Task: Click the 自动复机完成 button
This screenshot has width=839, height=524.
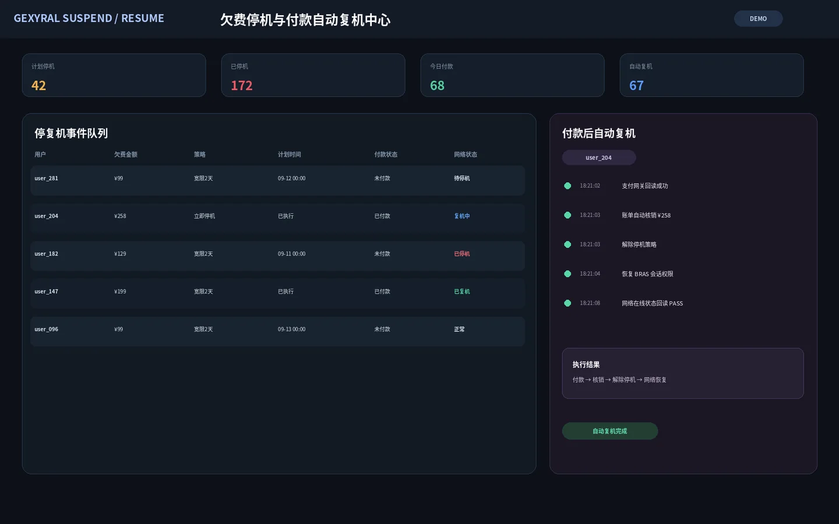Action: coord(610,431)
